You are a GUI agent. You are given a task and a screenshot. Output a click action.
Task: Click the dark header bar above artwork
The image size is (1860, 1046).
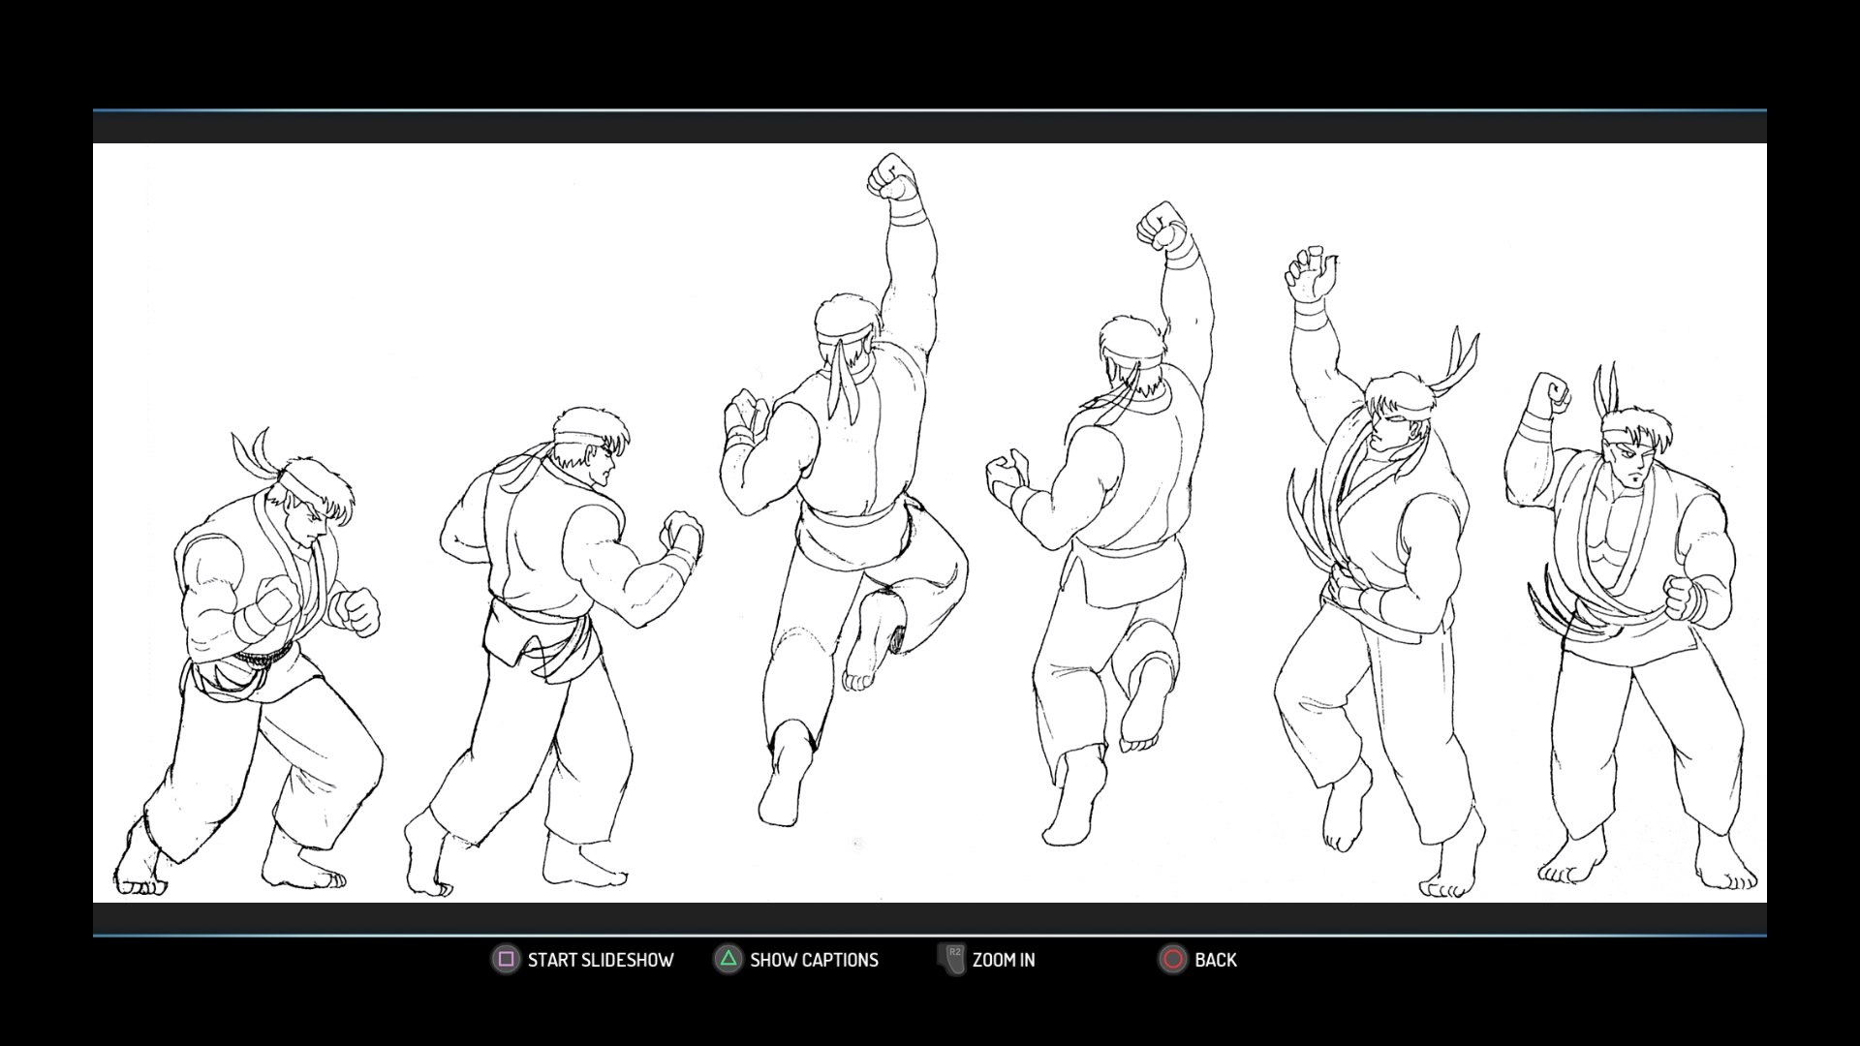[x=930, y=127]
